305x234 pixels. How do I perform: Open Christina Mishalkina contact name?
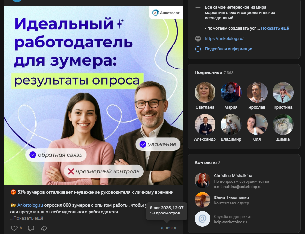(x=233, y=176)
